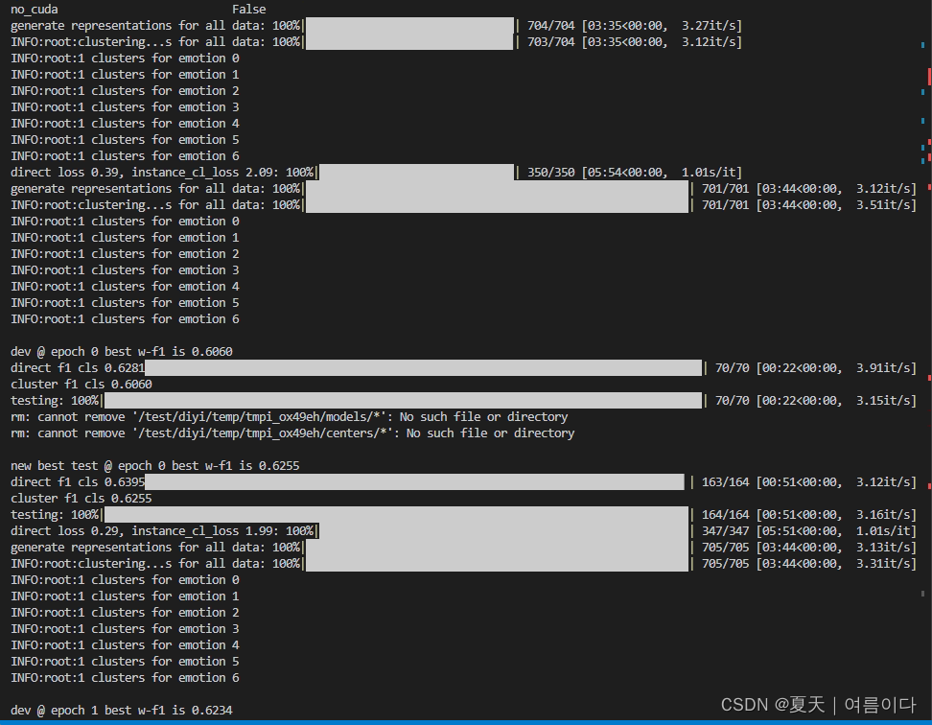The height and width of the screenshot is (725, 932).
Task: Click the "cluster f1 cls 0.6255" line
Action: click(x=82, y=499)
